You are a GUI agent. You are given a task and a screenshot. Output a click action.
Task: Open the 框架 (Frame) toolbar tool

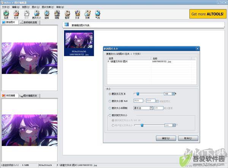(67, 14)
